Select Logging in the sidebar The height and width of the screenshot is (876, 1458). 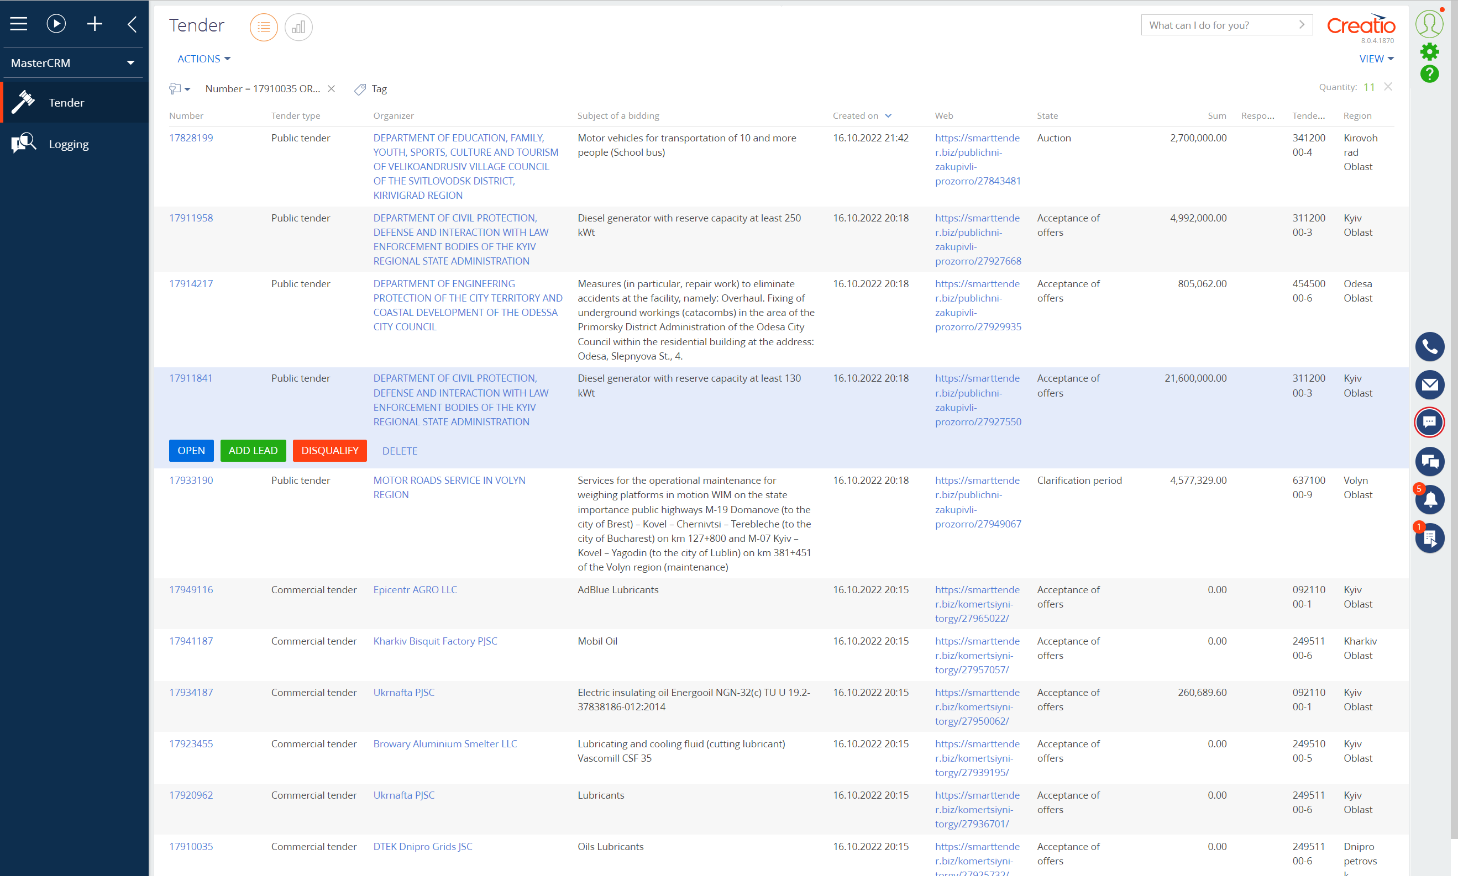(x=69, y=144)
